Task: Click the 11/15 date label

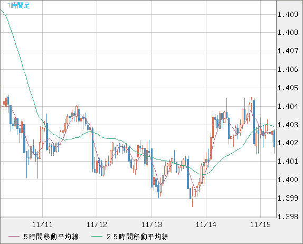Action: [x=260, y=224]
